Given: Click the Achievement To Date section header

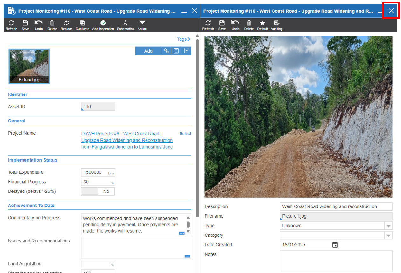Looking at the screenshot, I should (31, 206).
